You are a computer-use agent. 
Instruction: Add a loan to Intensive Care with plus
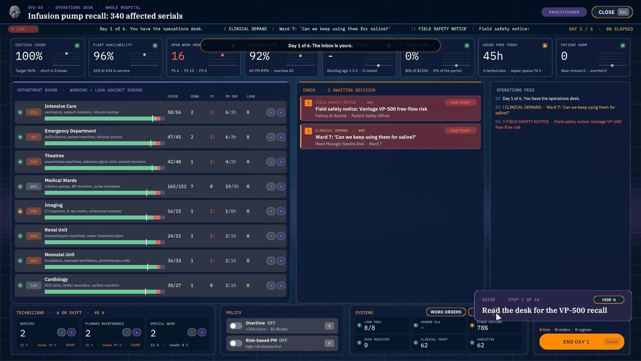click(x=281, y=112)
